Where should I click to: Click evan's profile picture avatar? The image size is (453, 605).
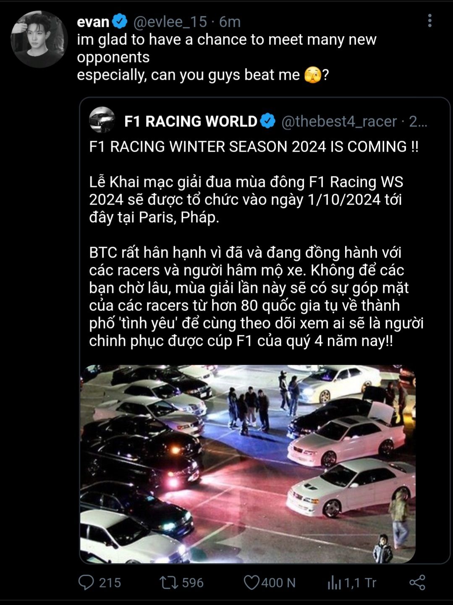39,39
